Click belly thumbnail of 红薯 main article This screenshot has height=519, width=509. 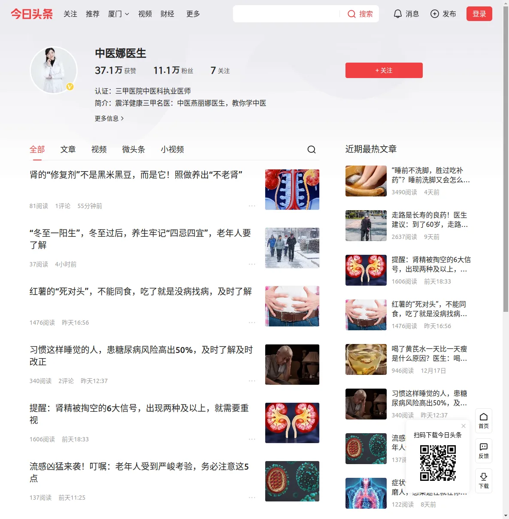point(292,306)
